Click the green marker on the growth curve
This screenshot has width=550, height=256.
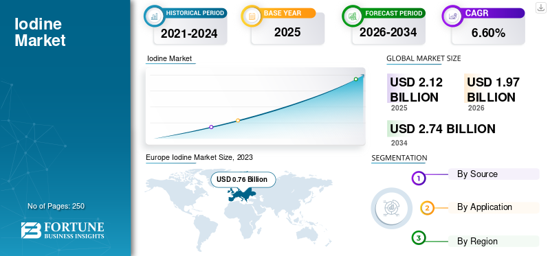(355, 79)
